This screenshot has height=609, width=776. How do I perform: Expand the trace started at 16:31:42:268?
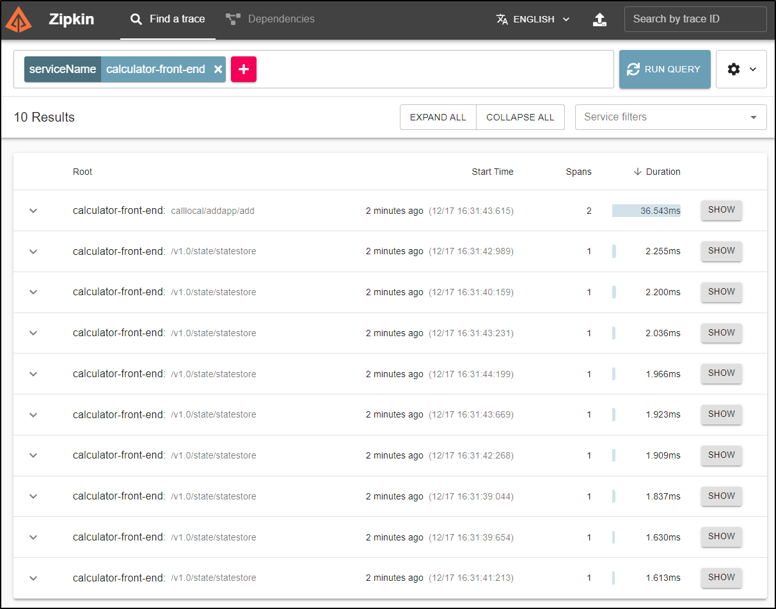(x=34, y=455)
